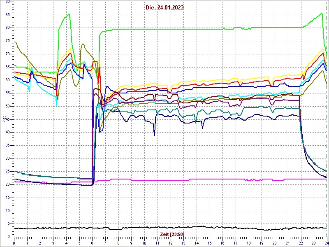Click the green curve's peak near hour 4
Image resolution: width=329 pixels, height=247 pixels.
tap(69, 14)
